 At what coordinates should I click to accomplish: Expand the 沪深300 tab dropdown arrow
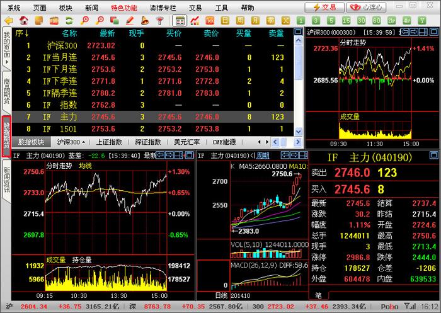[x=84, y=142]
